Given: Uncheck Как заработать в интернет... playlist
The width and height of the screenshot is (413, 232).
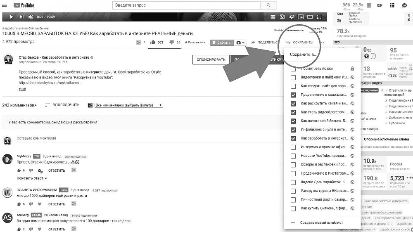Looking at the screenshot, I should [293, 138].
